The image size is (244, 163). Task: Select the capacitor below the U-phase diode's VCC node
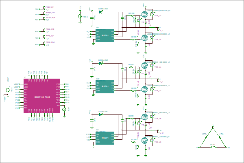click(92, 18)
